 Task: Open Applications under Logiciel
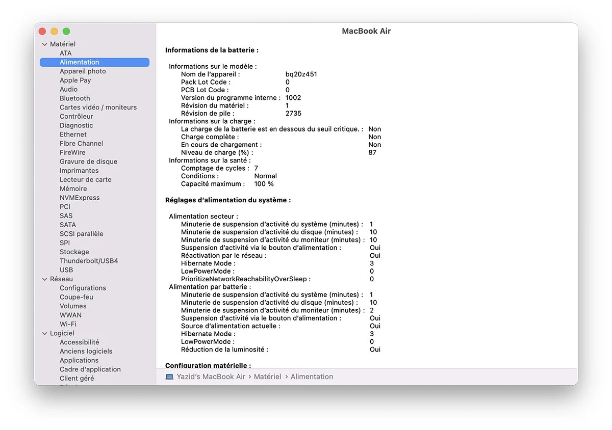coord(79,361)
